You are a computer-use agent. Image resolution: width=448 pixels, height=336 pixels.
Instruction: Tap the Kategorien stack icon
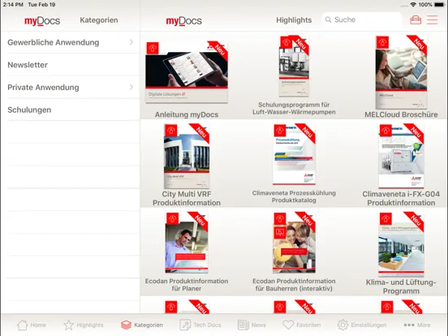point(126,325)
